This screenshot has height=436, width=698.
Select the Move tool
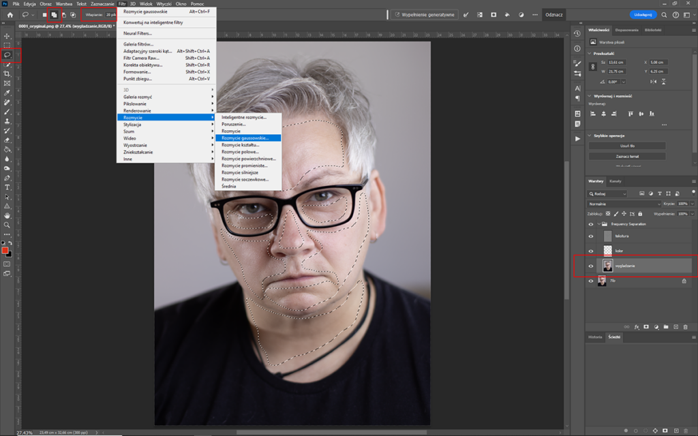coord(7,36)
